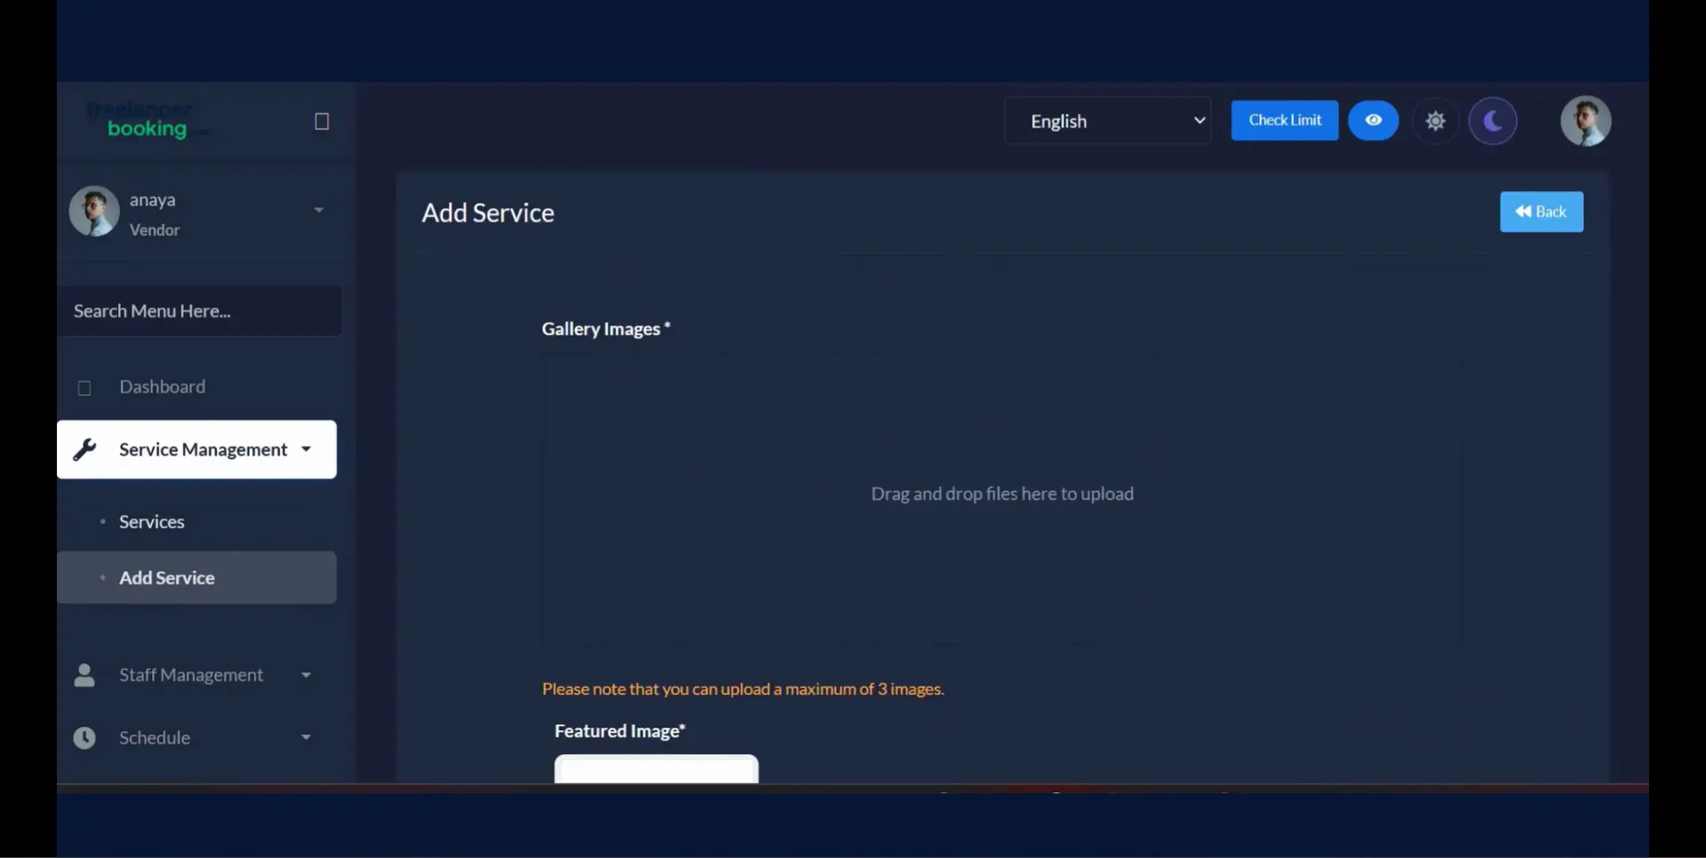Click the blue eye view button
The height and width of the screenshot is (858, 1706).
tap(1373, 121)
